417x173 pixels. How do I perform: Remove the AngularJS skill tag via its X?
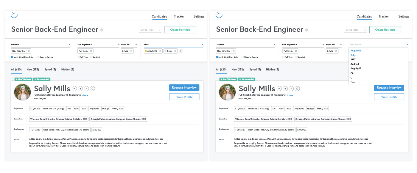pyautogui.click(x=160, y=51)
